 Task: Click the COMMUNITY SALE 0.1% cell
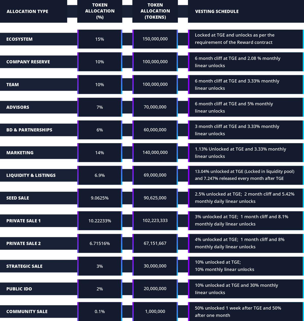100,311
